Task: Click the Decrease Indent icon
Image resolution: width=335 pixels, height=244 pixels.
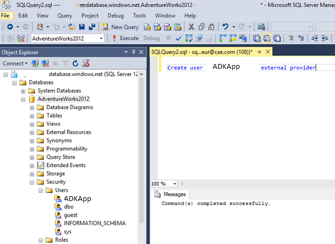Action: point(315,39)
